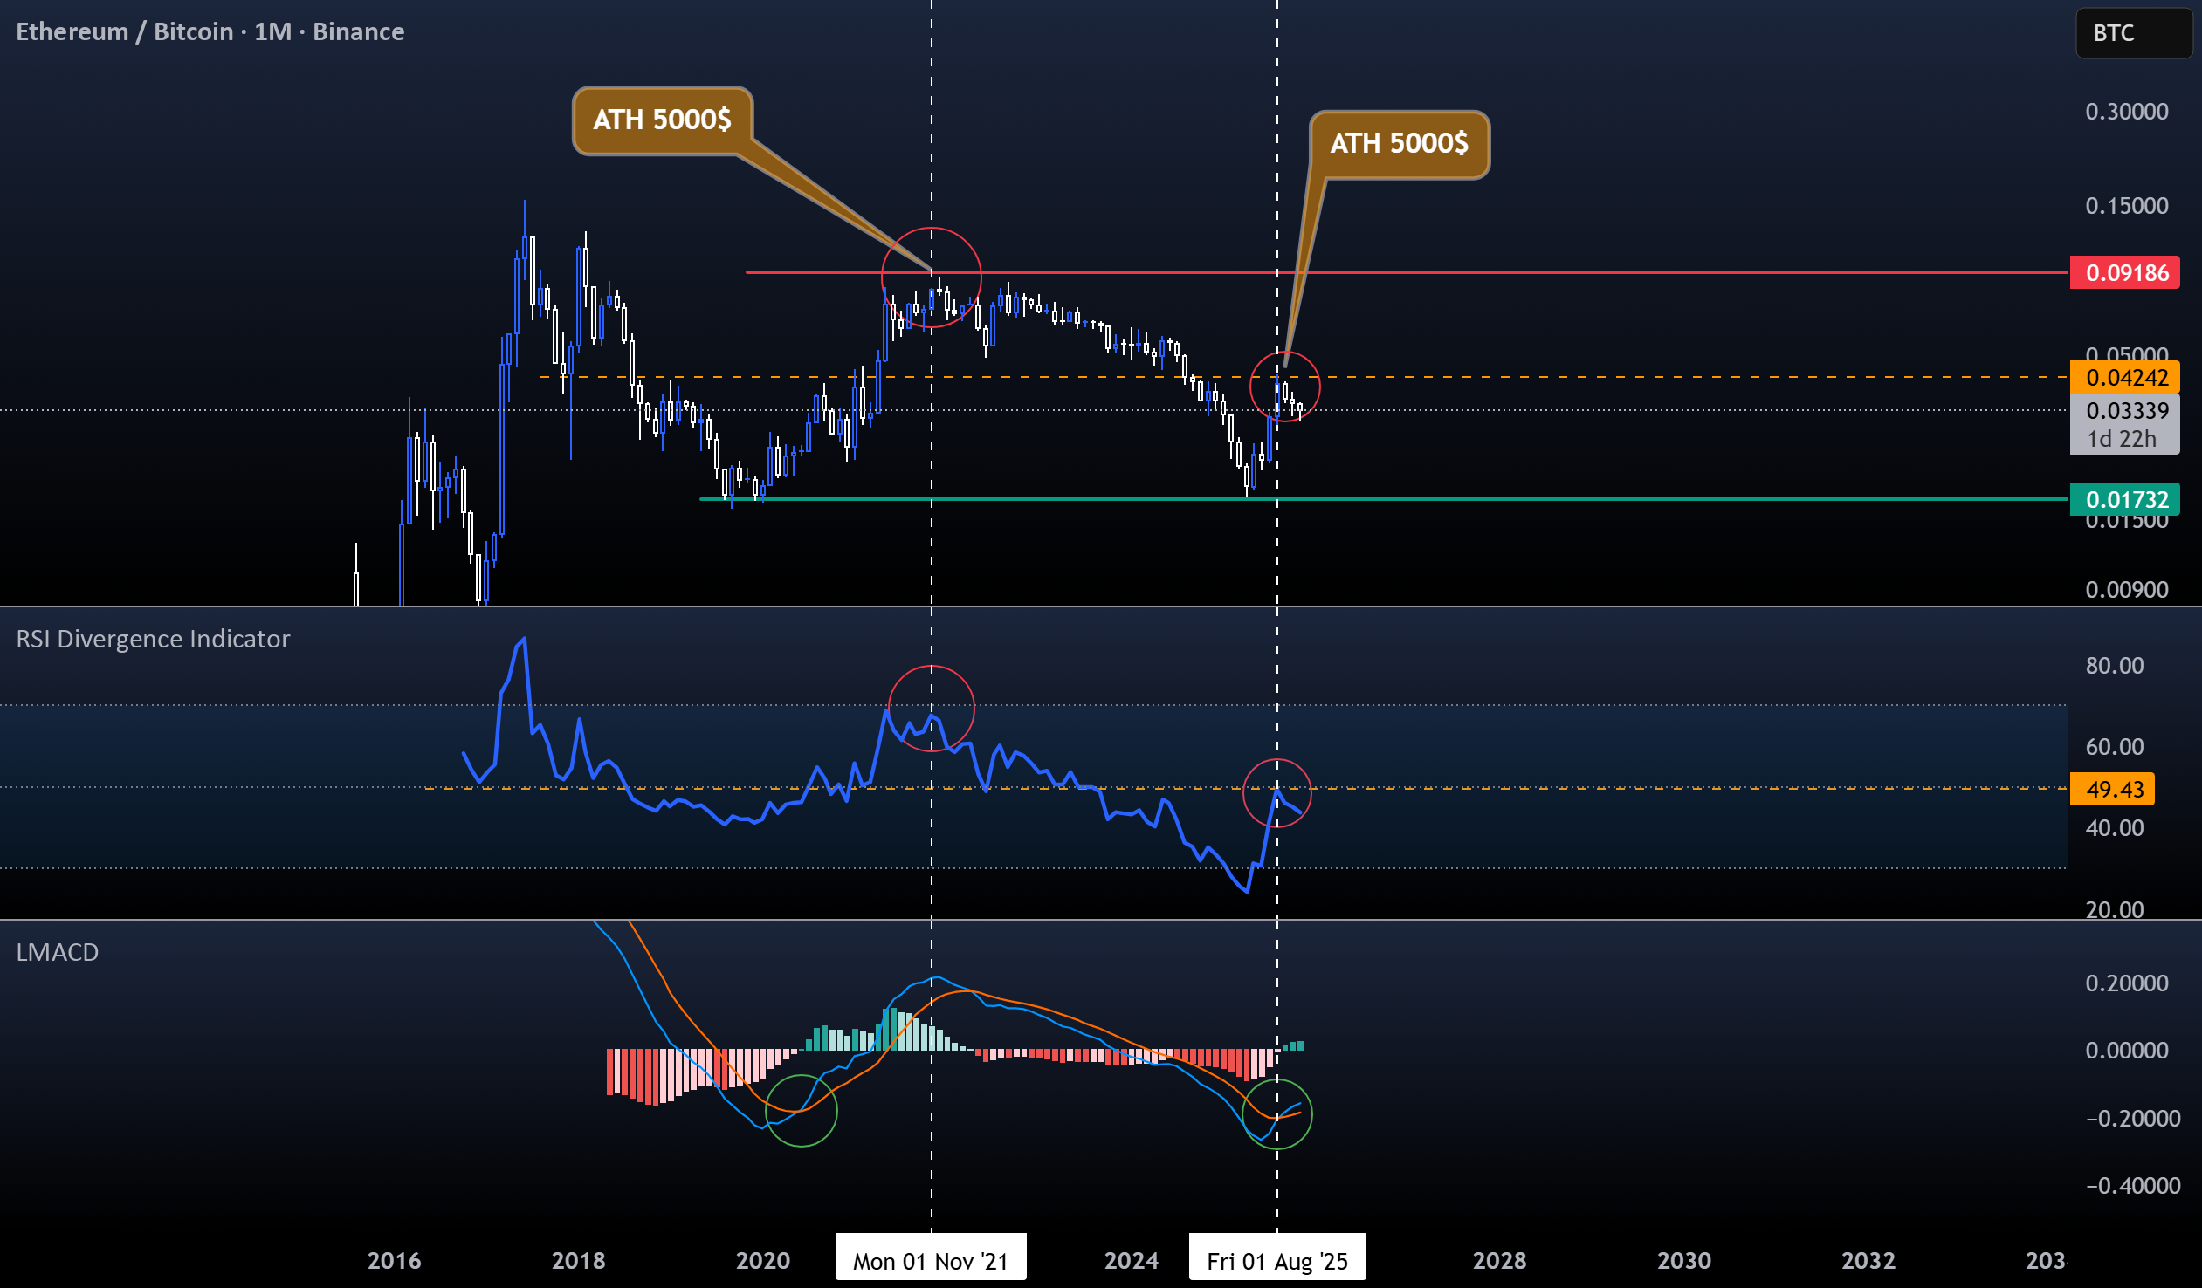Click the Ethereum / Bitcoin symbol title
2202x1288 pixels.
click(x=210, y=31)
